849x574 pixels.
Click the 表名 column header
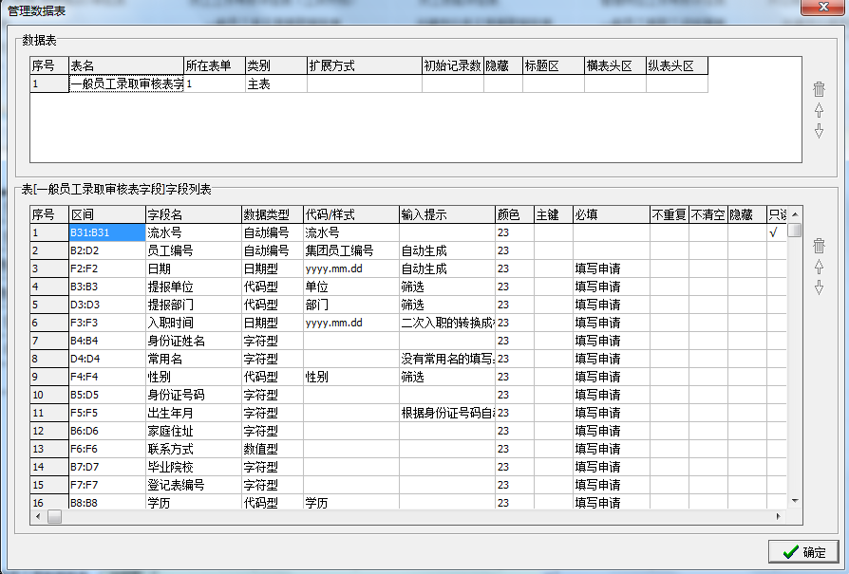click(x=126, y=66)
